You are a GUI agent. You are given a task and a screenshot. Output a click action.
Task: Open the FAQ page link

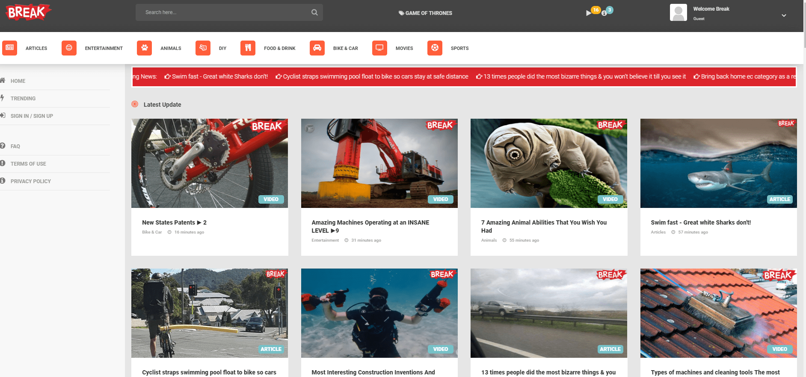point(15,146)
